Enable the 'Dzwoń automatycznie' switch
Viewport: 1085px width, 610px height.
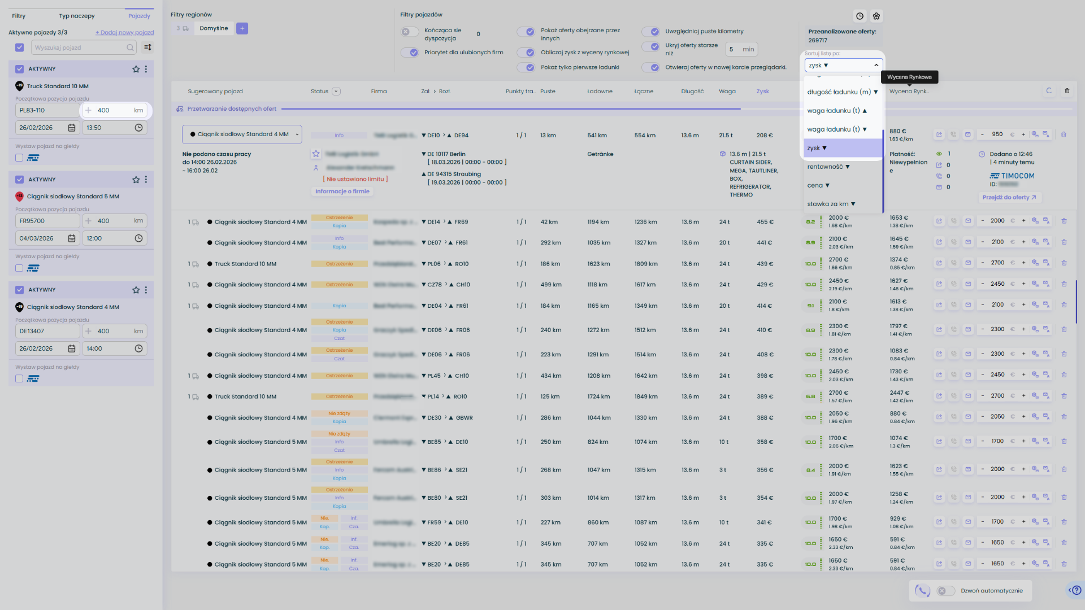tap(945, 591)
